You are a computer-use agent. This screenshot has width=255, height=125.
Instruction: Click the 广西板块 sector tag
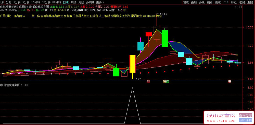pos(6,16)
